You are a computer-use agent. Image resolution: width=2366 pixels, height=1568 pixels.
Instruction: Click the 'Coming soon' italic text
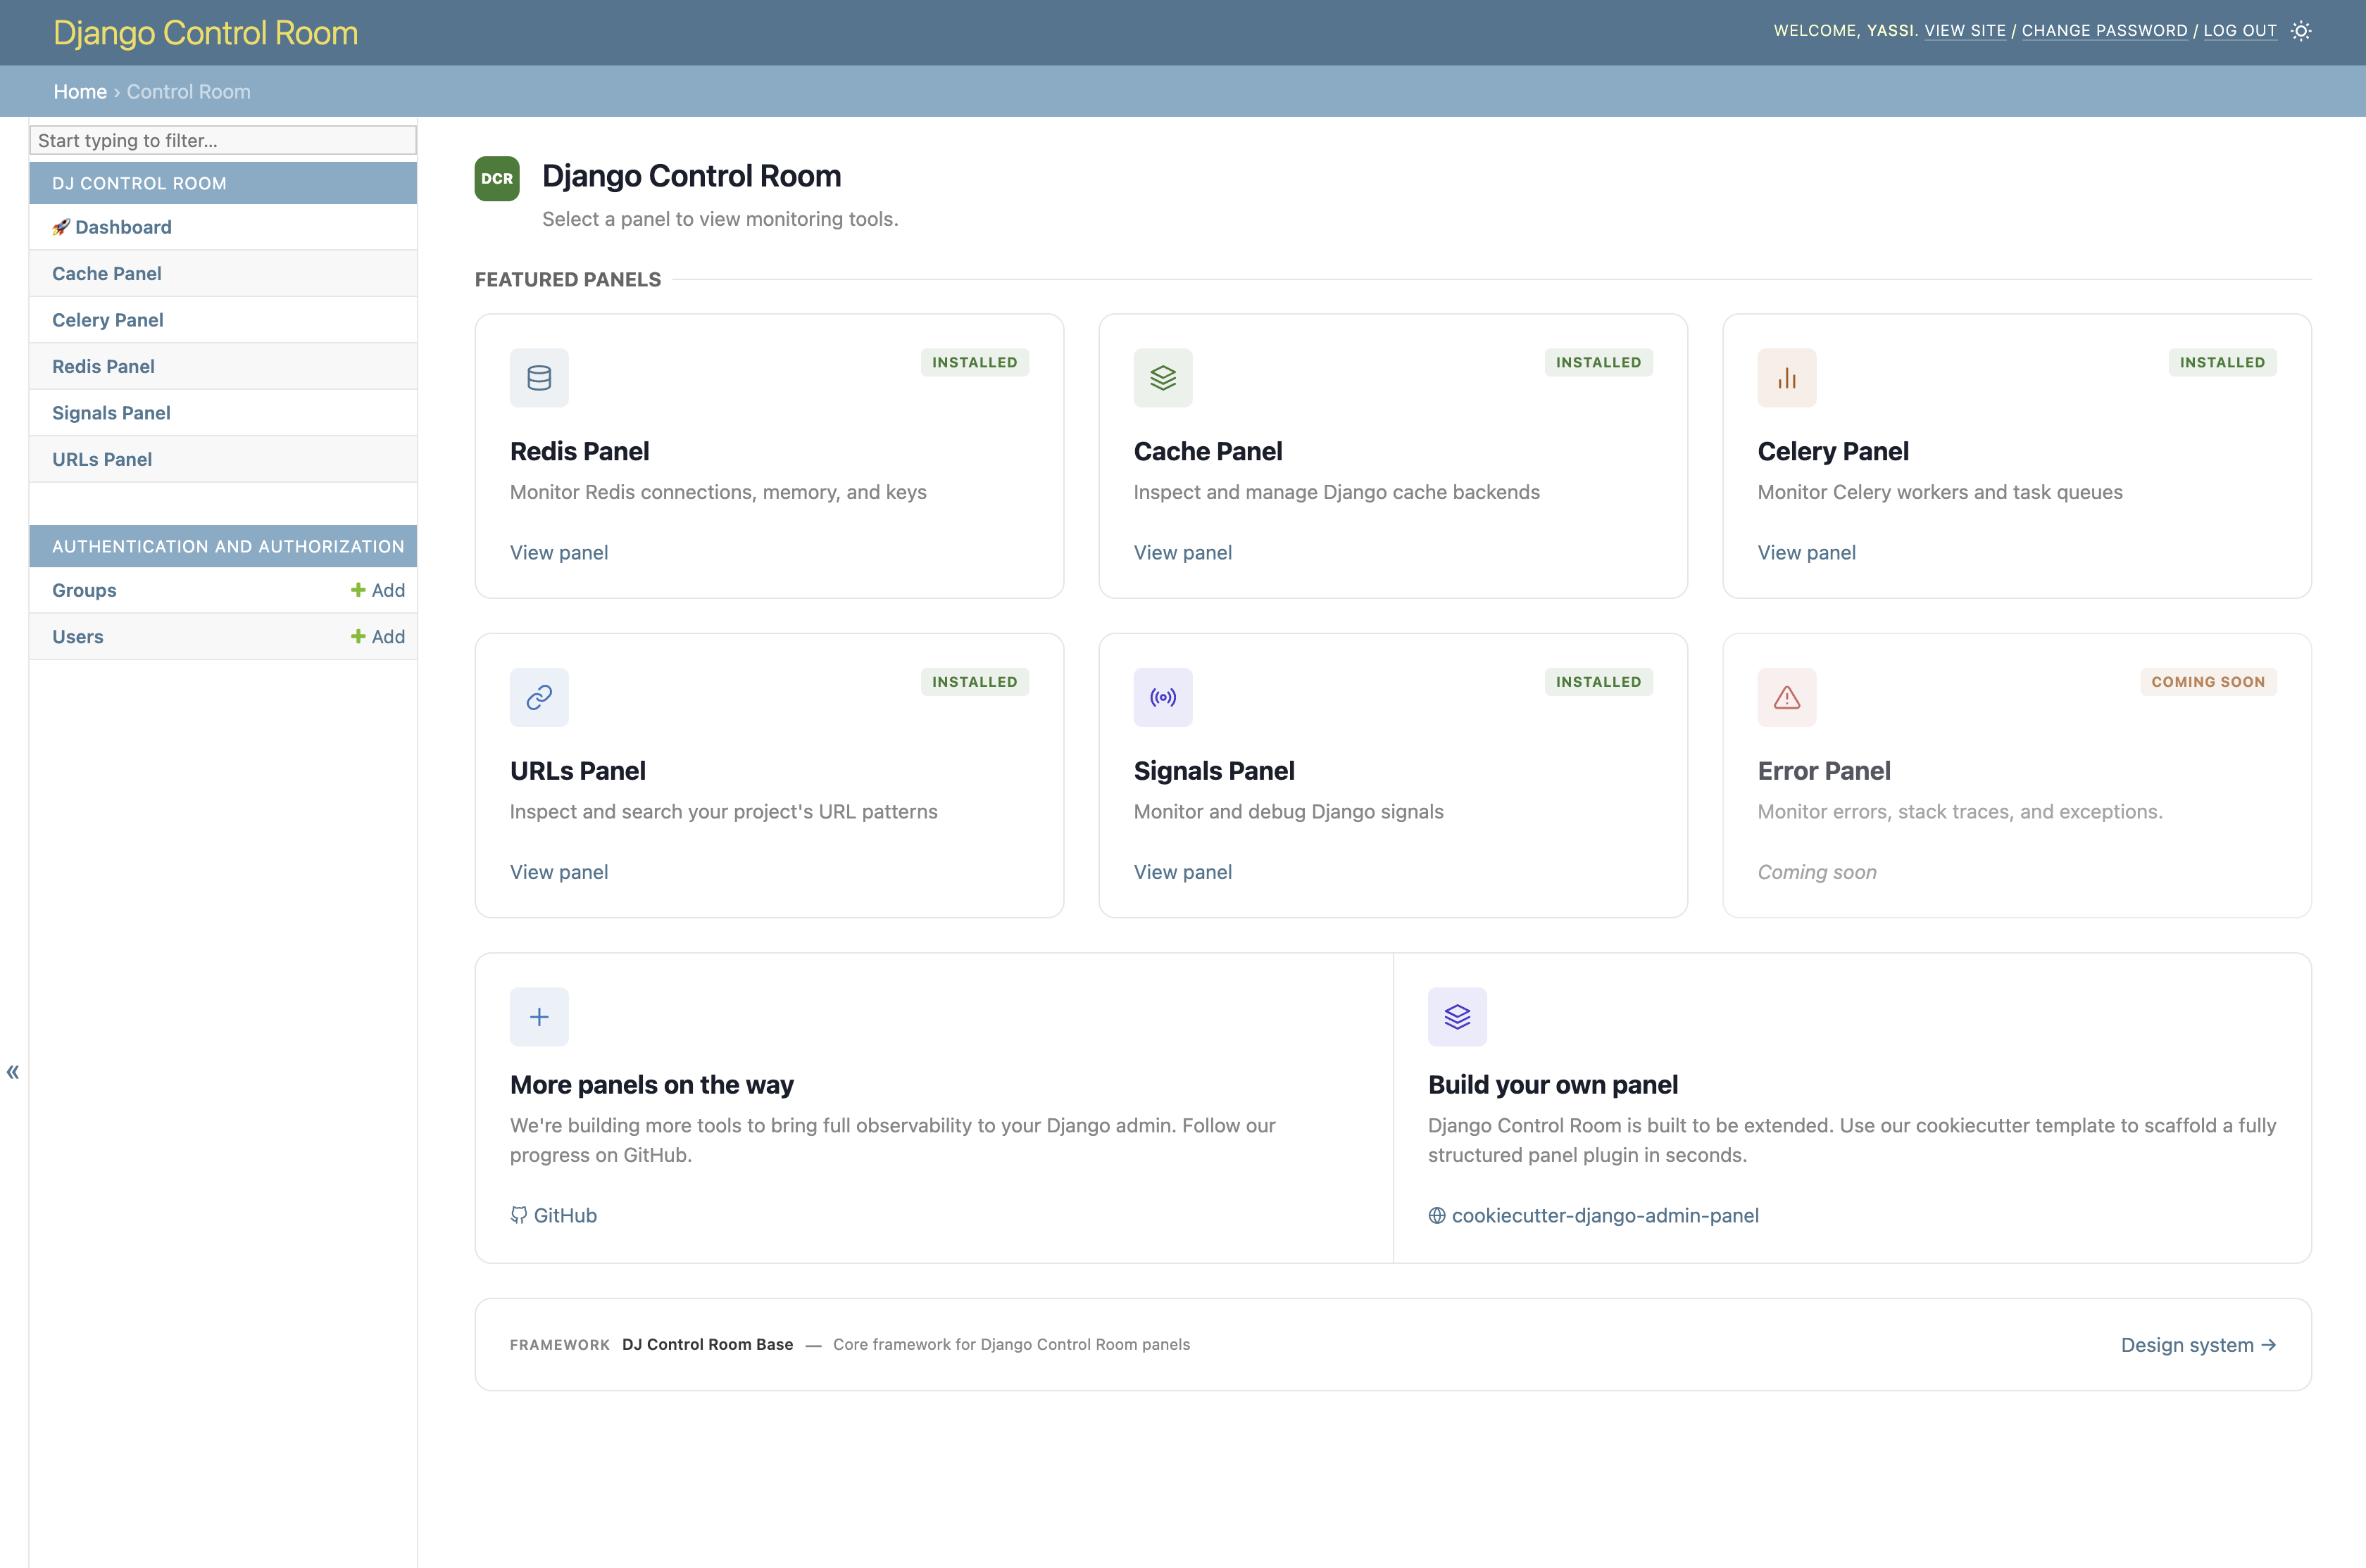1817,872
